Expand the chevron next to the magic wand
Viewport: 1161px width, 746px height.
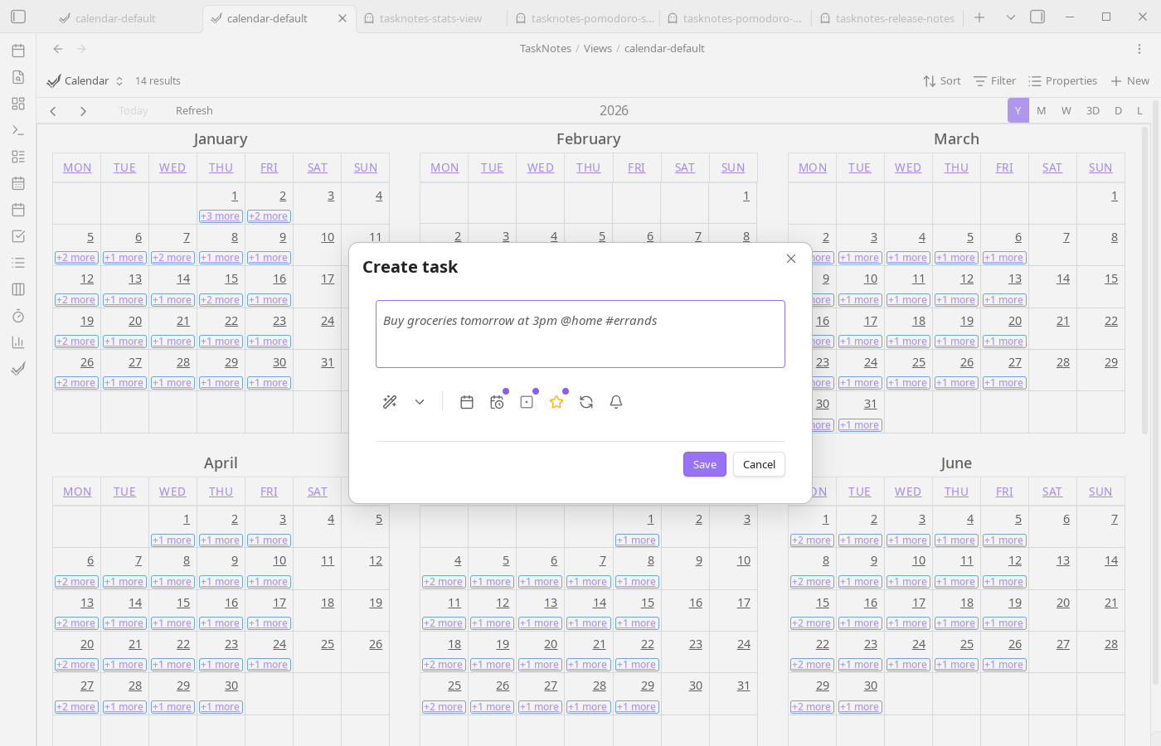419,402
